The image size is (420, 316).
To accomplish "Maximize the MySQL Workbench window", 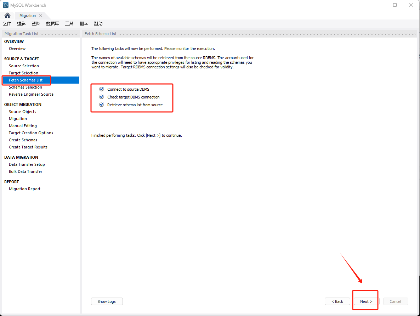I will point(395,5).
